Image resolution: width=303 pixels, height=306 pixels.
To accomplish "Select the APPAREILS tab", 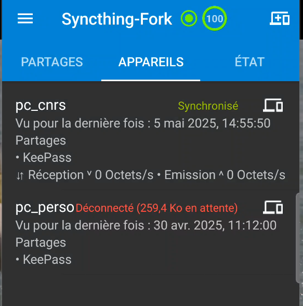I will point(151,62).
